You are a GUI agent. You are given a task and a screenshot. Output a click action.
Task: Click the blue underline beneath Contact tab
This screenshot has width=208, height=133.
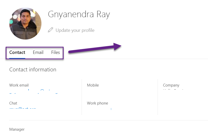[x=17, y=58]
